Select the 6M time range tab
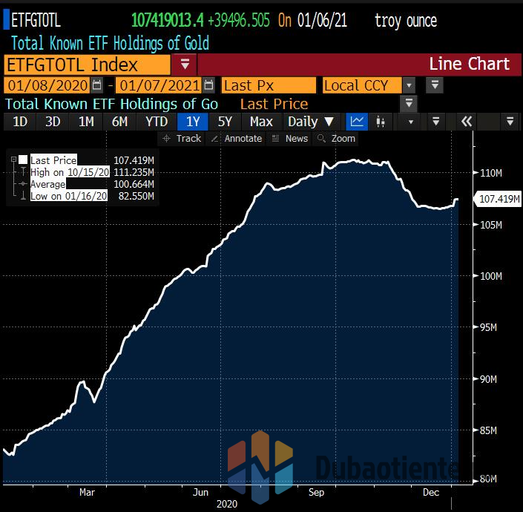The width and height of the screenshot is (523, 512). point(119,122)
